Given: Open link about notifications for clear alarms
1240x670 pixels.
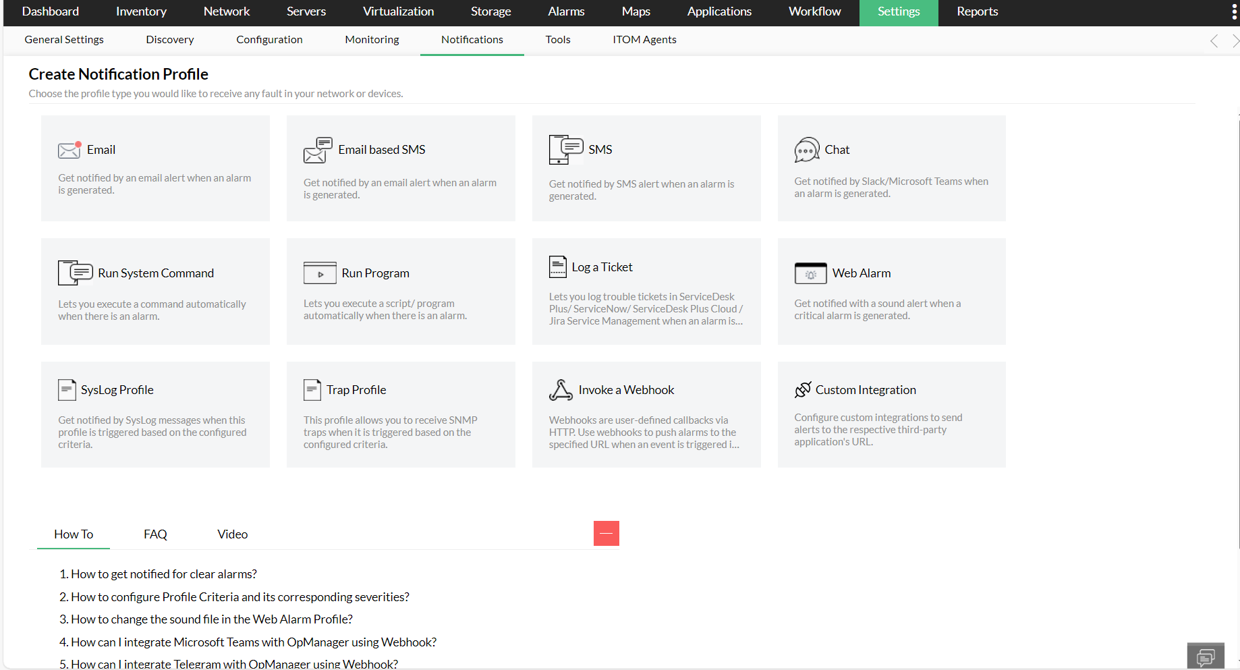Looking at the screenshot, I should [164, 574].
